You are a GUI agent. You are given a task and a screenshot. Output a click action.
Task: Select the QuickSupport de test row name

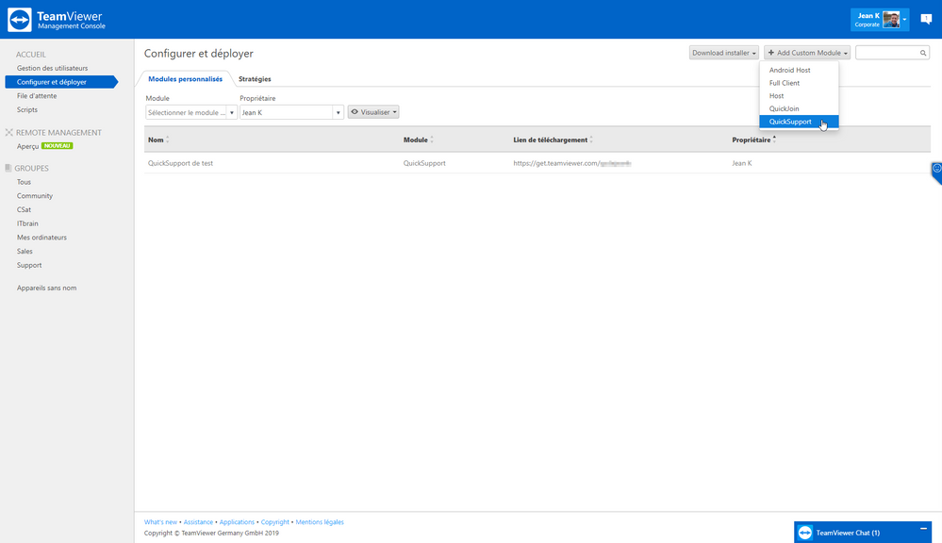click(180, 163)
